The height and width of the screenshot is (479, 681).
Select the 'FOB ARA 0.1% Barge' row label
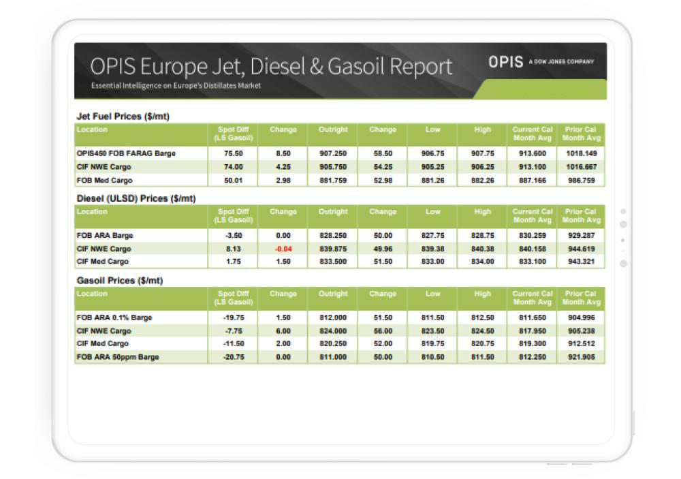click(x=114, y=318)
